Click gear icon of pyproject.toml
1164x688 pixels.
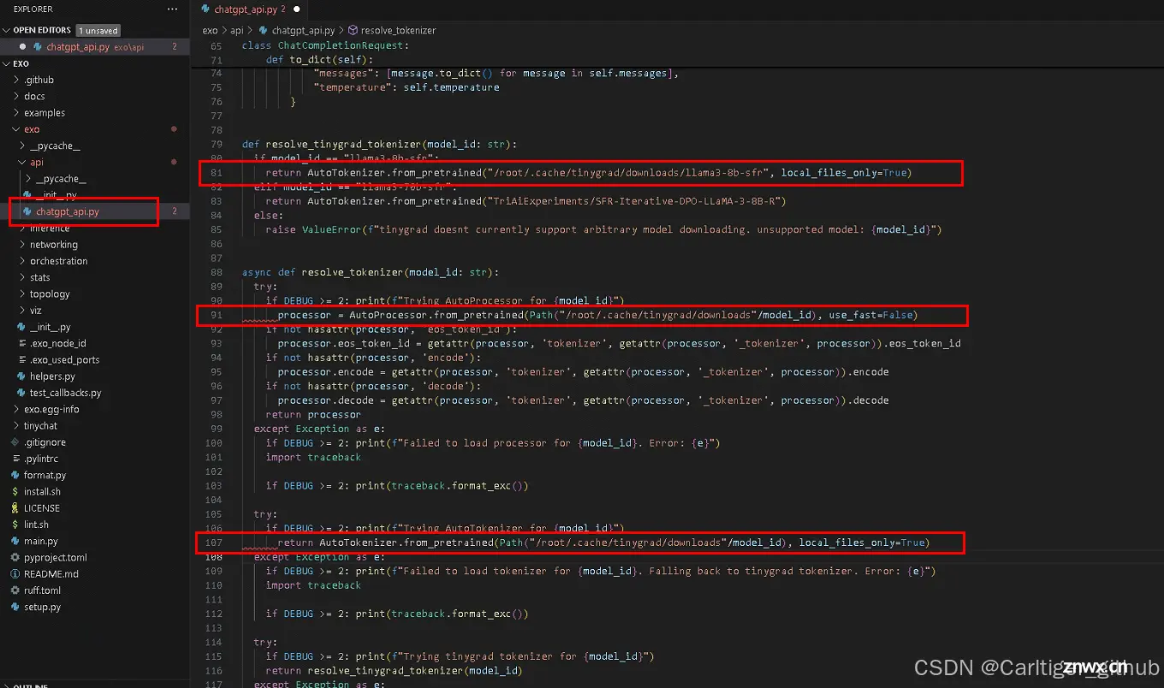click(15, 557)
